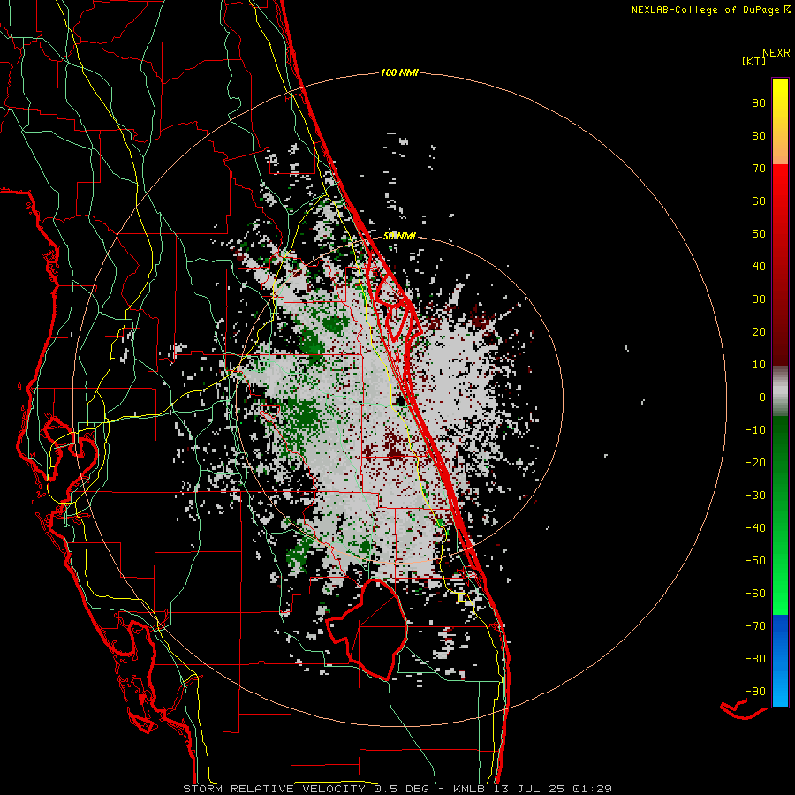Click the STORM RELATIVE VELOCITY product title
Image resolution: width=795 pixels, height=795 pixels.
click(275, 789)
